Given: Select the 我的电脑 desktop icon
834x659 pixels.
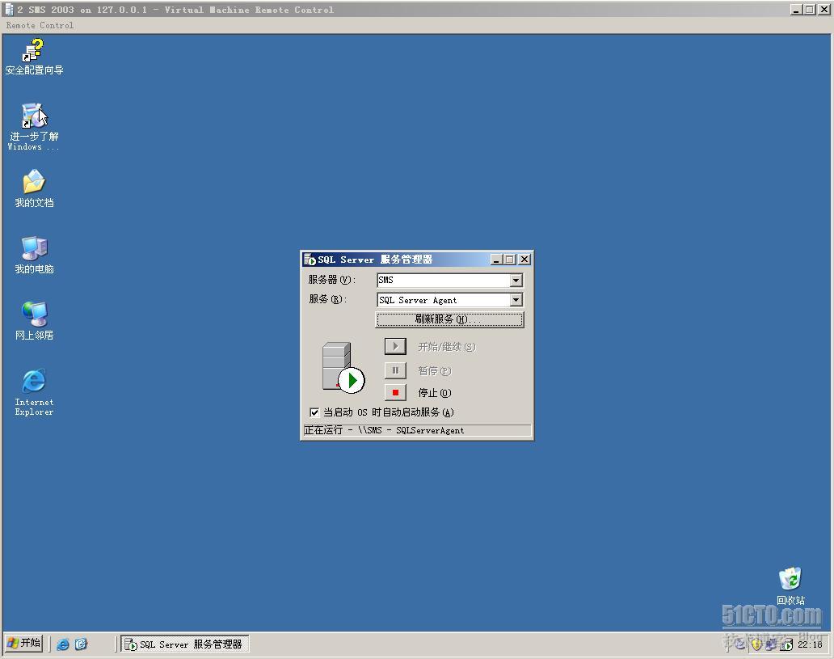Looking at the screenshot, I should (x=34, y=255).
